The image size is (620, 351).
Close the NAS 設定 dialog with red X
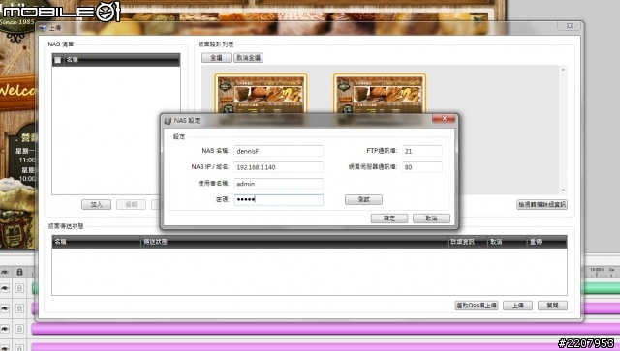tap(444, 118)
